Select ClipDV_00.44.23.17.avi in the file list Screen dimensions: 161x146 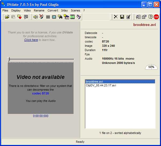[x=120, y=85]
